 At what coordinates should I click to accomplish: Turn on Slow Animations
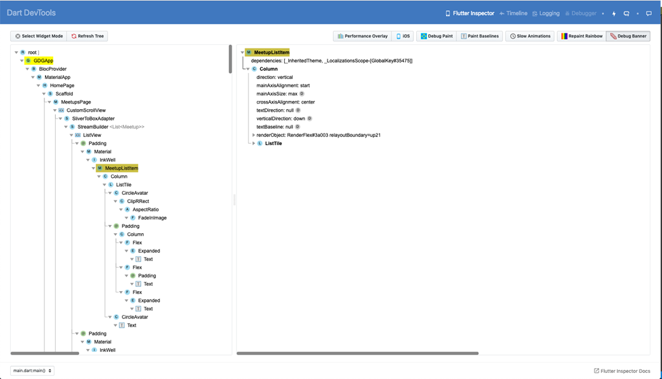pos(530,36)
